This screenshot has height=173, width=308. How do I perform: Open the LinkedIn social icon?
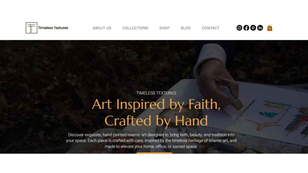[x=260, y=28]
